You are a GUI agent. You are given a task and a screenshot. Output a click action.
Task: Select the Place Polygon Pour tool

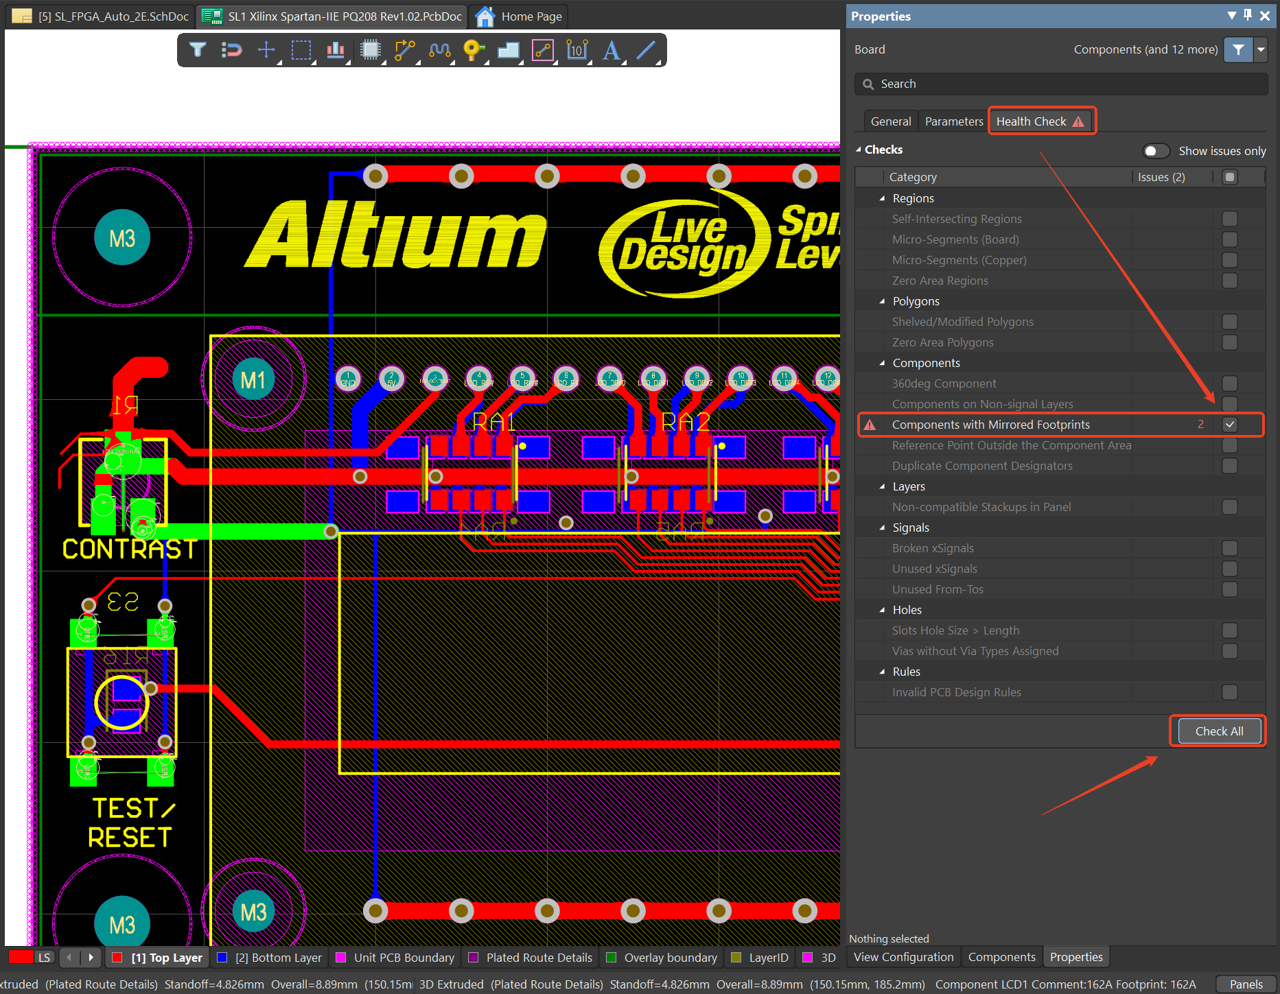(509, 50)
